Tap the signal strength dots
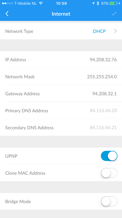Viewport: 122px width, 218px height. 7,3
